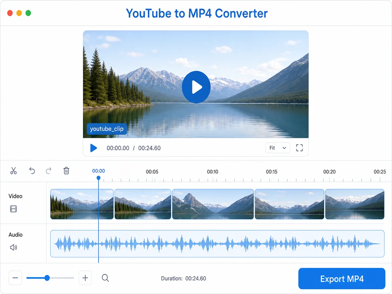The width and height of the screenshot is (392, 294).
Task: Select the fourth video clip thumbnail
Action: 289,204
